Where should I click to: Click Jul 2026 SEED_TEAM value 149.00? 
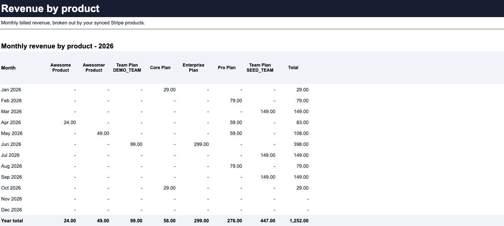(268, 155)
